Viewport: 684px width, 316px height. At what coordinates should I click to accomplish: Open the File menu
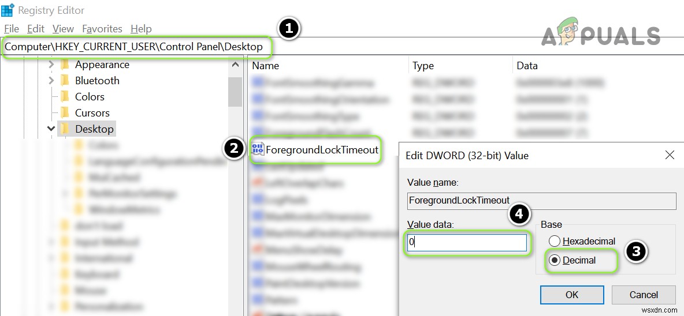tap(12, 29)
